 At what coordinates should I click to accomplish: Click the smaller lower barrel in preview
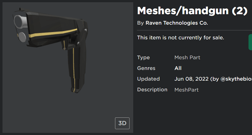click(x=22, y=37)
